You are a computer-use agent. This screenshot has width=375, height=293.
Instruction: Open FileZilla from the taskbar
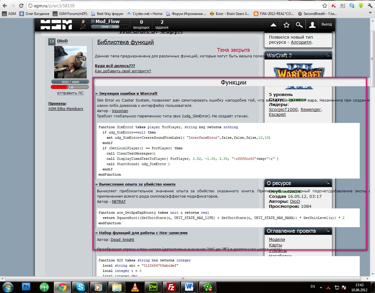(x=171, y=287)
